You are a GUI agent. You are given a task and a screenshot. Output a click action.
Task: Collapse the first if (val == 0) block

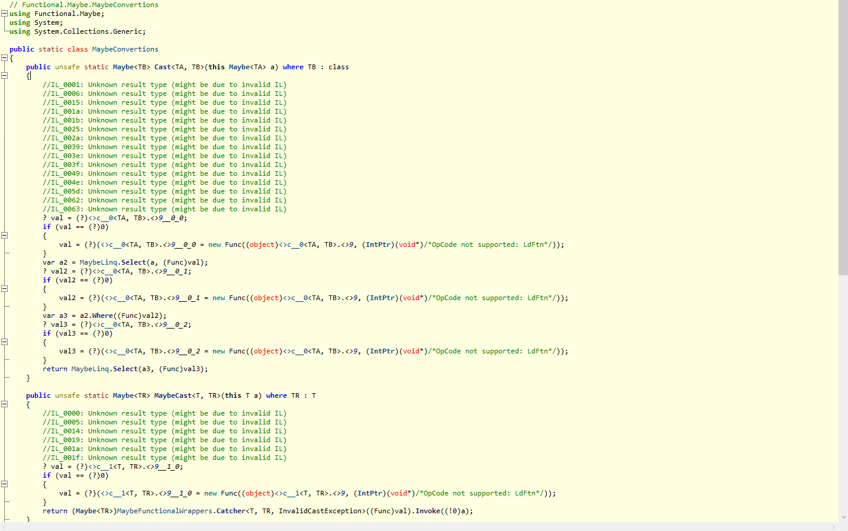coord(4,235)
